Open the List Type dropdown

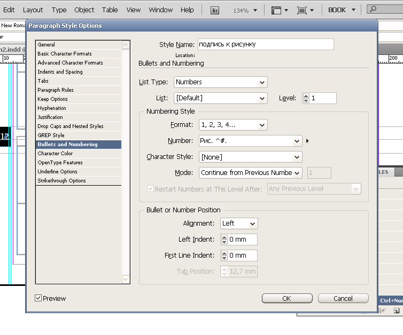pyautogui.click(x=221, y=82)
